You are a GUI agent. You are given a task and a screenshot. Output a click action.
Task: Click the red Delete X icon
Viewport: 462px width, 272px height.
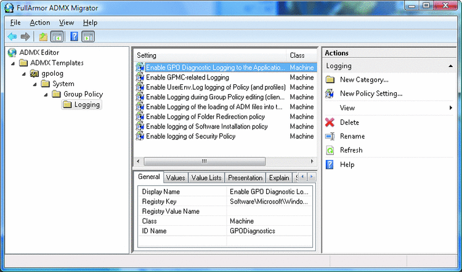tap(330, 122)
